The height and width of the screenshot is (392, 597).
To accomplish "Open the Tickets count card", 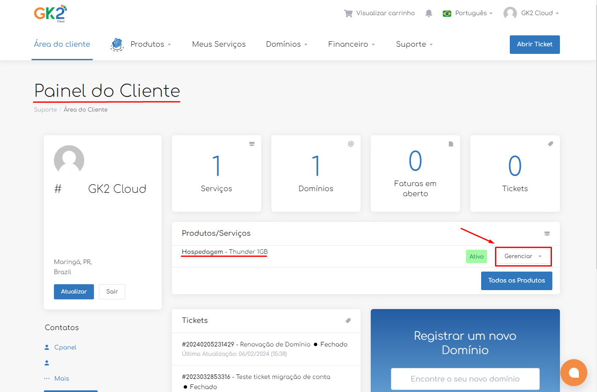I will coord(515,173).
